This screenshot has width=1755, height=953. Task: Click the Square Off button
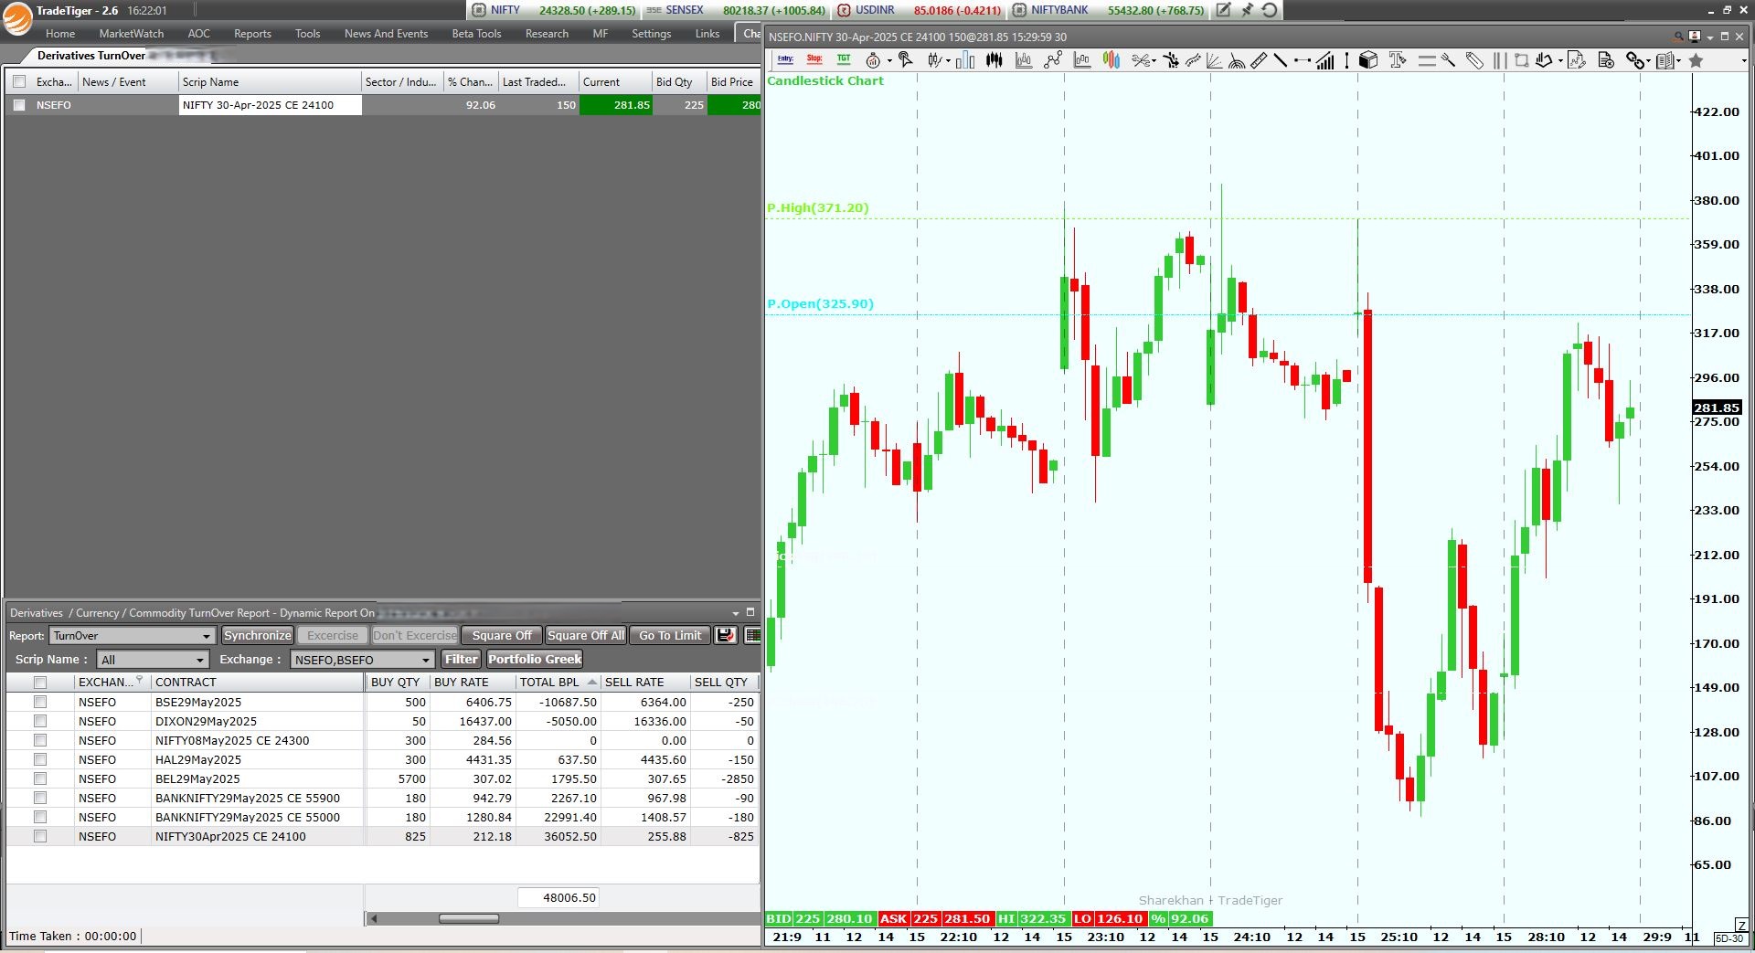(x=502, y=635)
